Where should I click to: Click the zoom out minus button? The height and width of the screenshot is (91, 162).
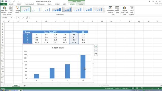(x=145, y=88)
